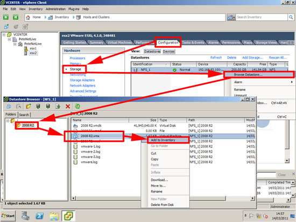This screenshot has height=222, width=296.
Task: Click the 2008 R2.vmdk virtual disk icon
Action: coord(75,126)
